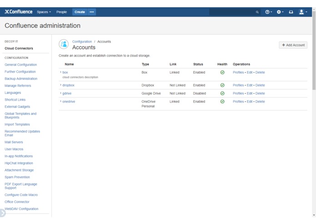The image size is (316, 224).
Task: Open Shortcut Links in the sidebar
Action: coord(15,100)
